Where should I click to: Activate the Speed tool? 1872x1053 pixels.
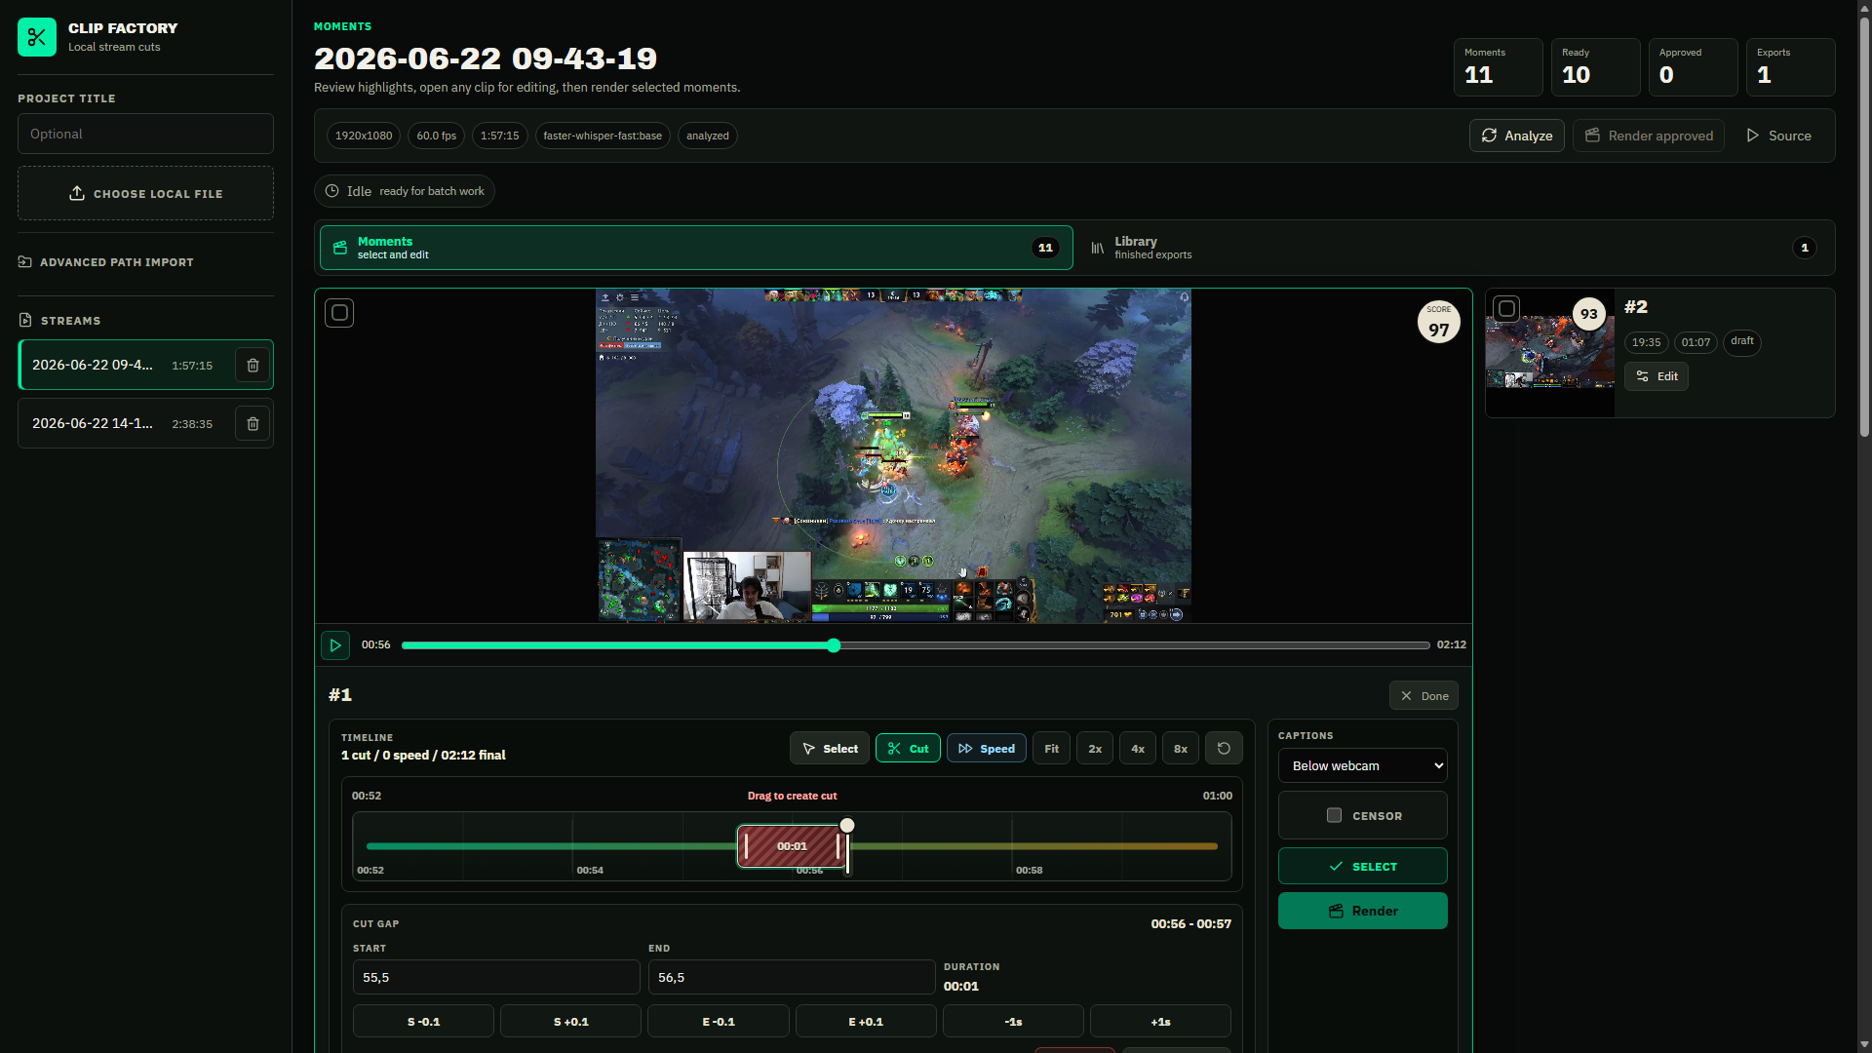(986, 749)
